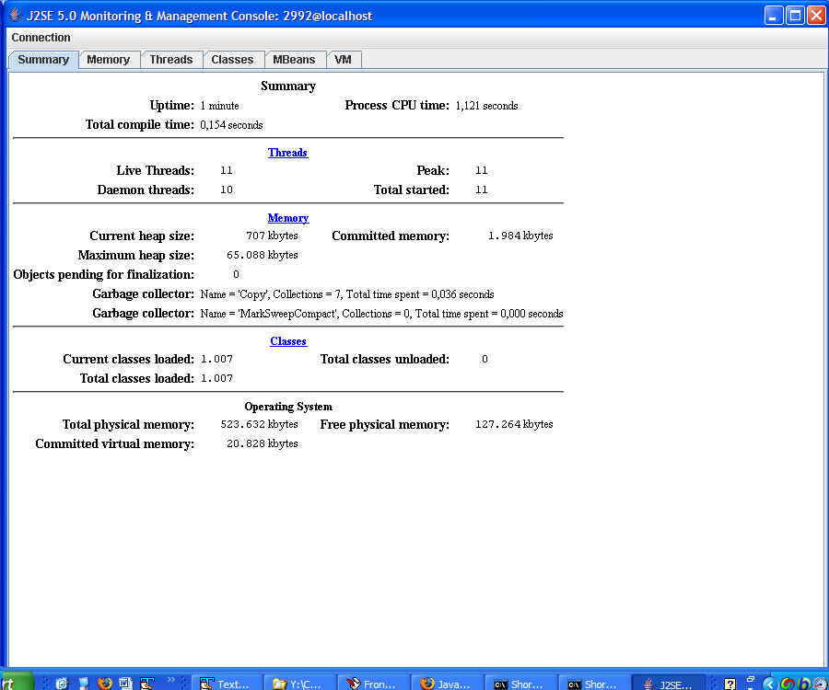
Task: Click the green 'b' tray icon
Action: click(803, 684)
